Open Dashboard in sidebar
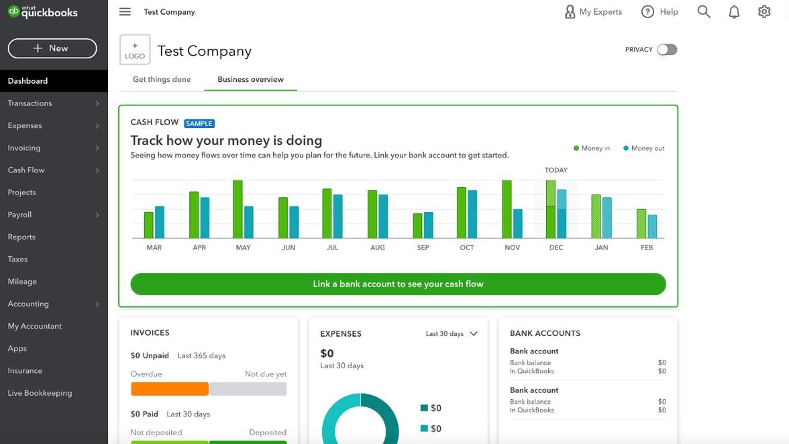This screenshot has height=444, width=789. [54, 81]
